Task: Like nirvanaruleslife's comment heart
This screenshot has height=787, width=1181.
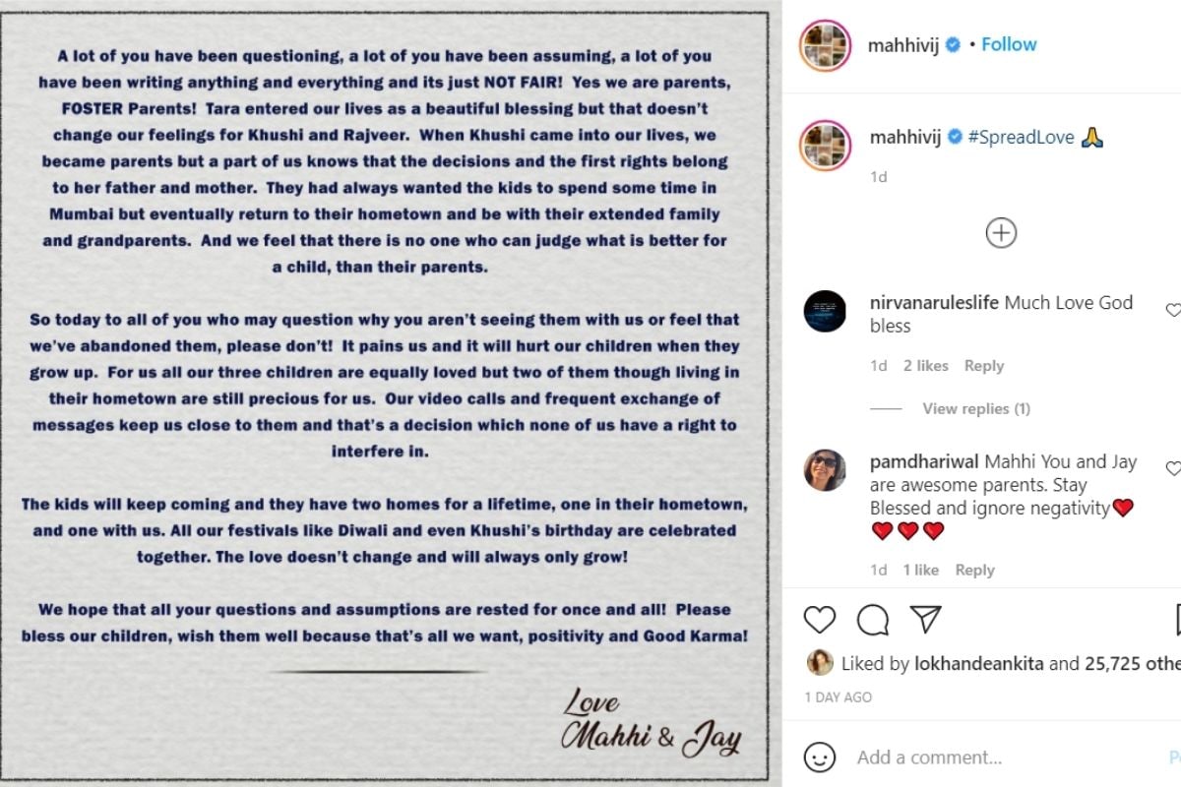Action: tap(1173, 310)
